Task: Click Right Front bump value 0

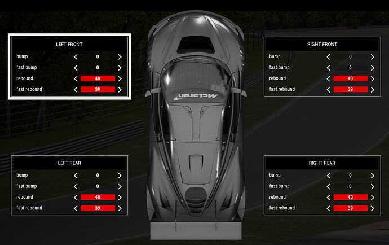Action: [351, 57]
